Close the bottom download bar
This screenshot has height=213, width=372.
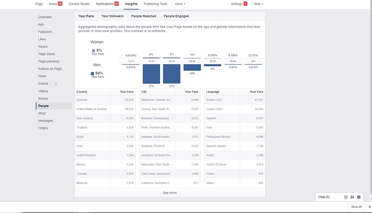[x=369, y=207]
